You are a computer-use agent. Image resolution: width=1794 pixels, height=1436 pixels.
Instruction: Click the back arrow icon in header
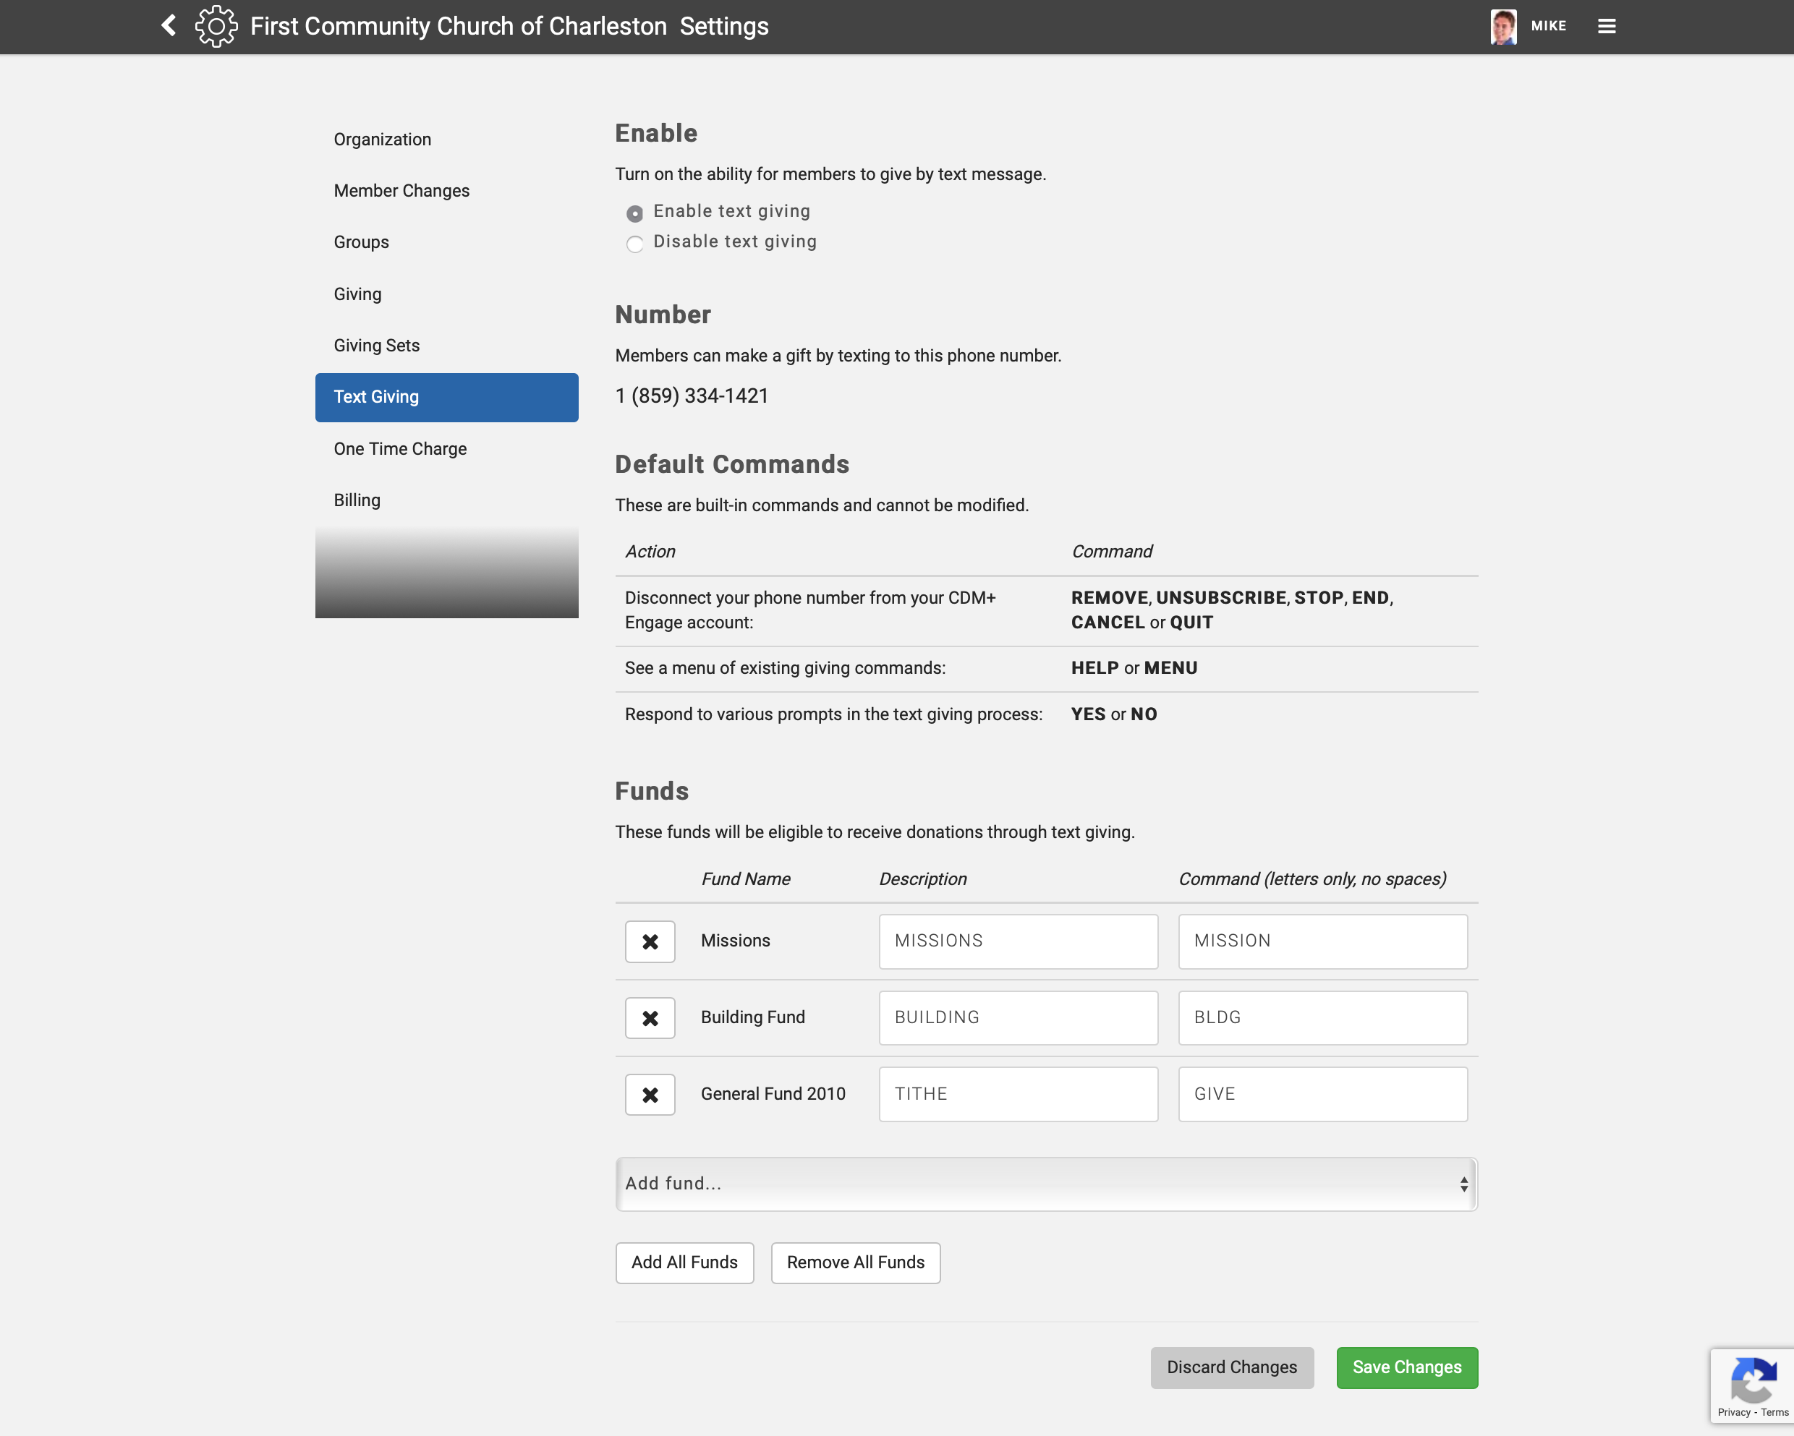(x=169, y=26)
